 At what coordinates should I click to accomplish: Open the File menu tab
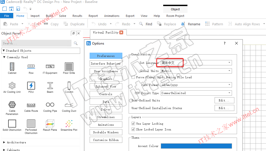pyautogui.click(x=7, y=16)
